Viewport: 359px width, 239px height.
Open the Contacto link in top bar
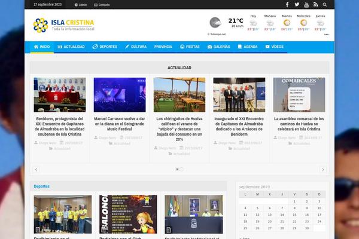point(102,5)
